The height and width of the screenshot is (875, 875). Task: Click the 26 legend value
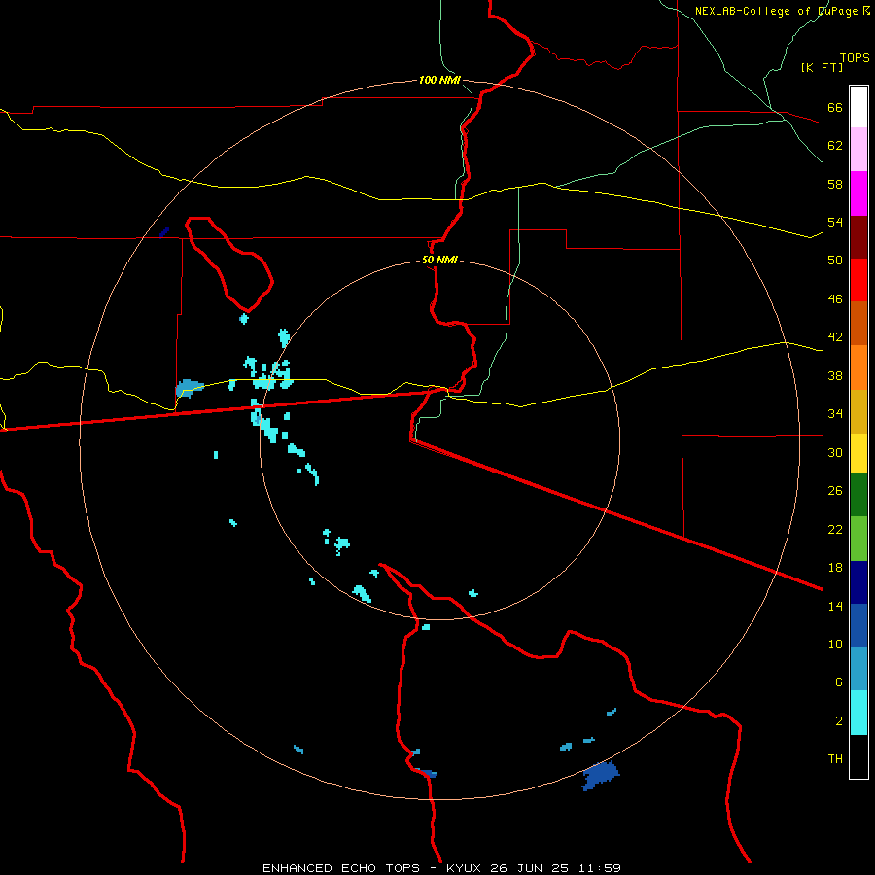(835, 491)
